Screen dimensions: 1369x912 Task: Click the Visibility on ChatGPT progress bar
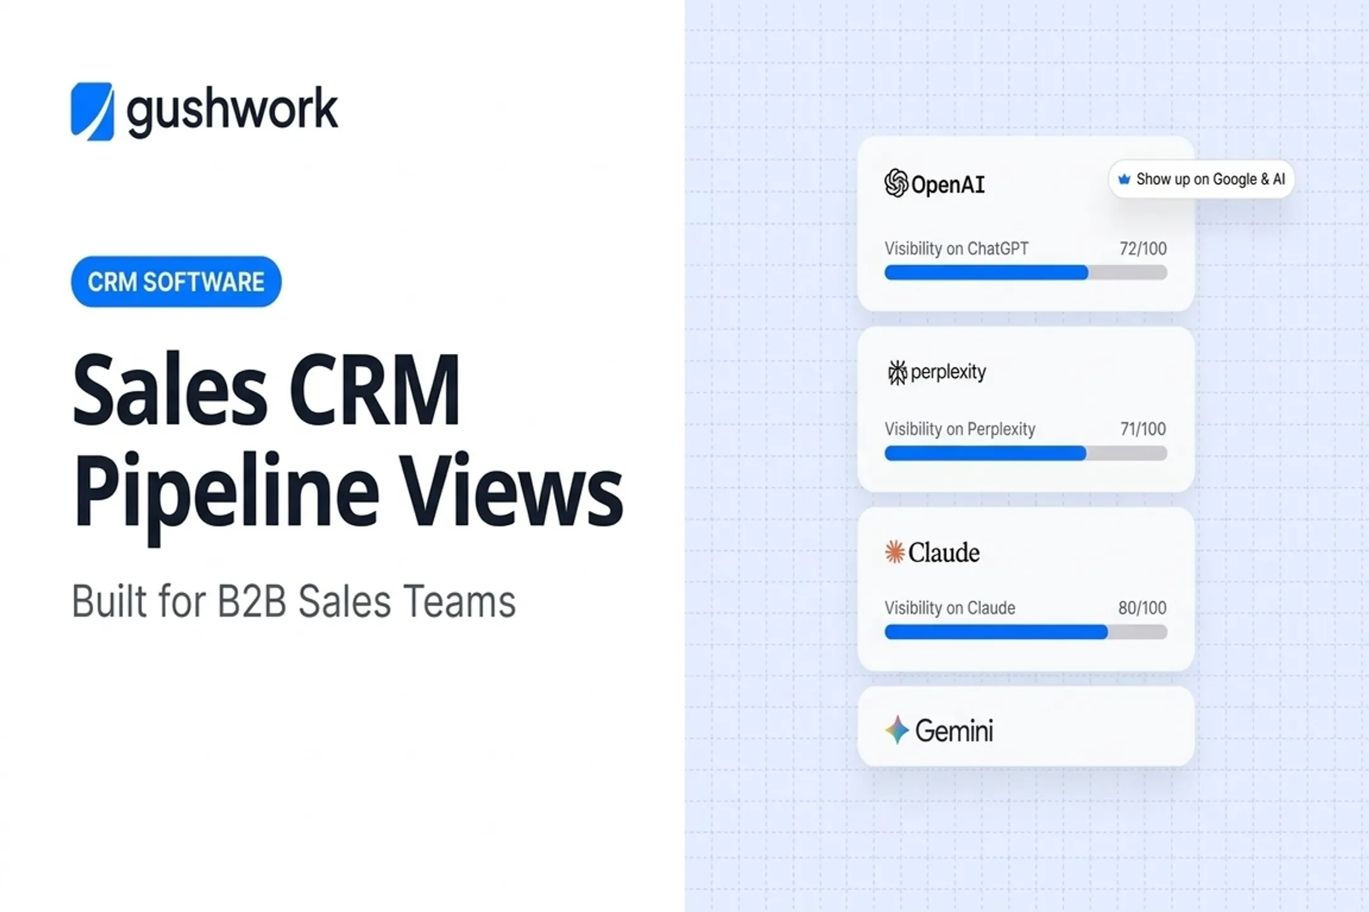click(x=1025, y=273)
